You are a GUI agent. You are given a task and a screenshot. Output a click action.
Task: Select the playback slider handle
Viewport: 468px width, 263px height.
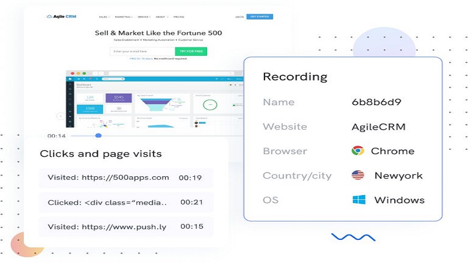click(x=98, y=136)
